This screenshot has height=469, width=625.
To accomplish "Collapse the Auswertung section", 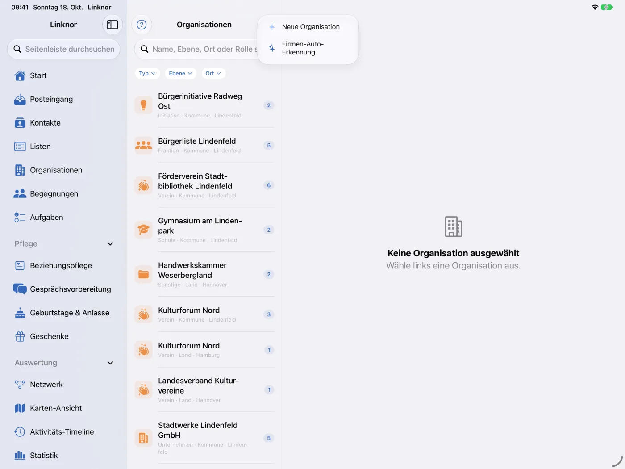I will [110, 363].
